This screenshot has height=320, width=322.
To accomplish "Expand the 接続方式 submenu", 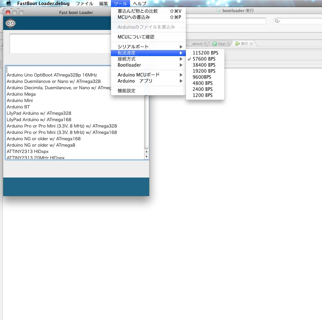I will [148, 59].
